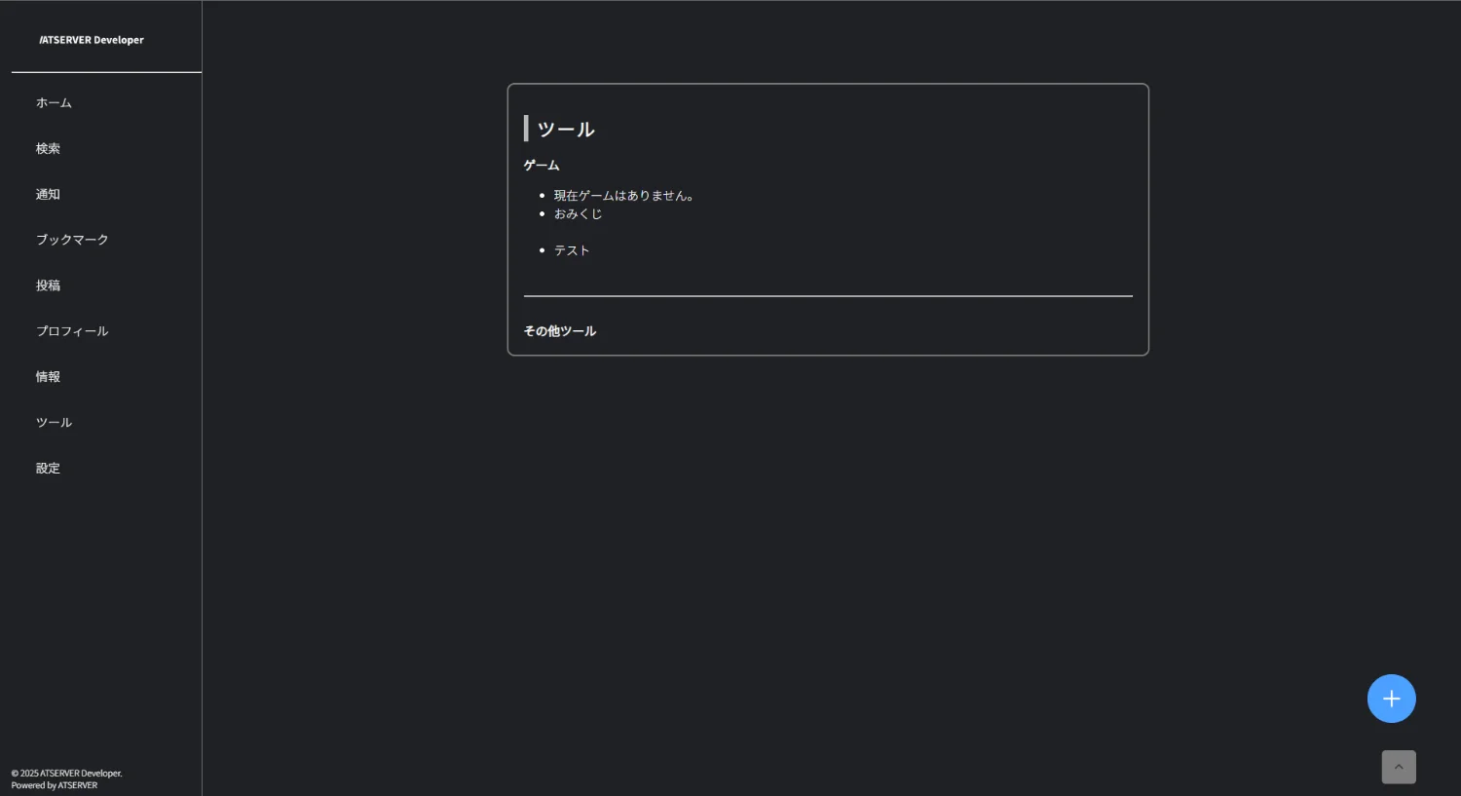Select ツール in the sidebar menu

pos(54,423)
